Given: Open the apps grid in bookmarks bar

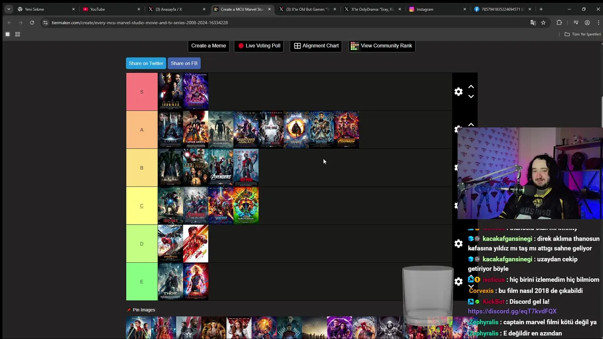Looking at the screenshot, I should pyautogui.click(x=17, y=34).
